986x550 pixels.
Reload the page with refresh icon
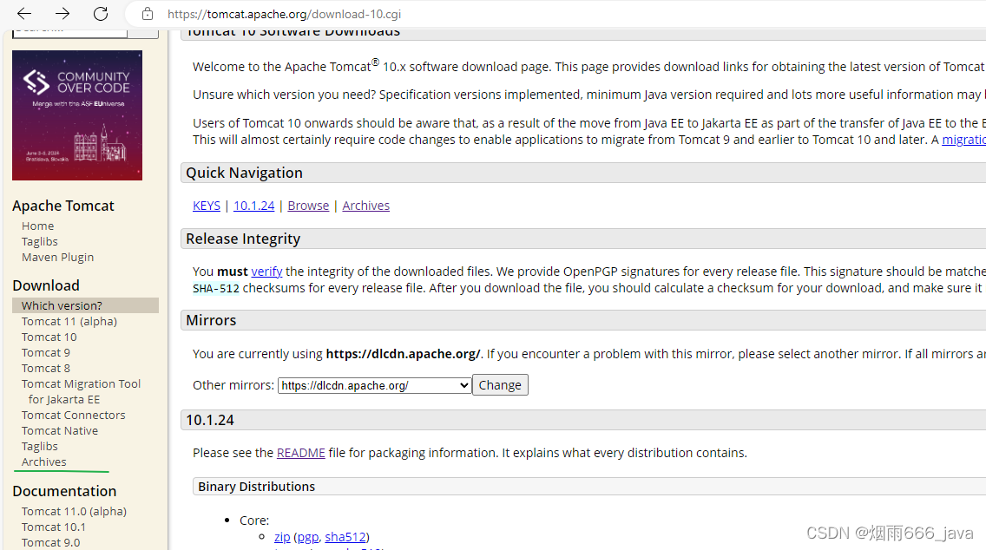click(x=101, y=13)
